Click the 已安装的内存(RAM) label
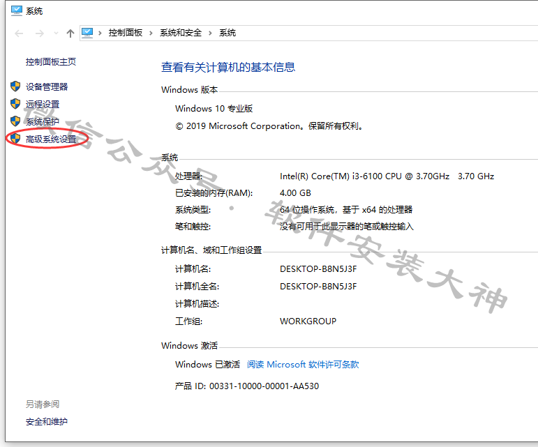This screenshot has width=538, height=447. tap(214, 193)
